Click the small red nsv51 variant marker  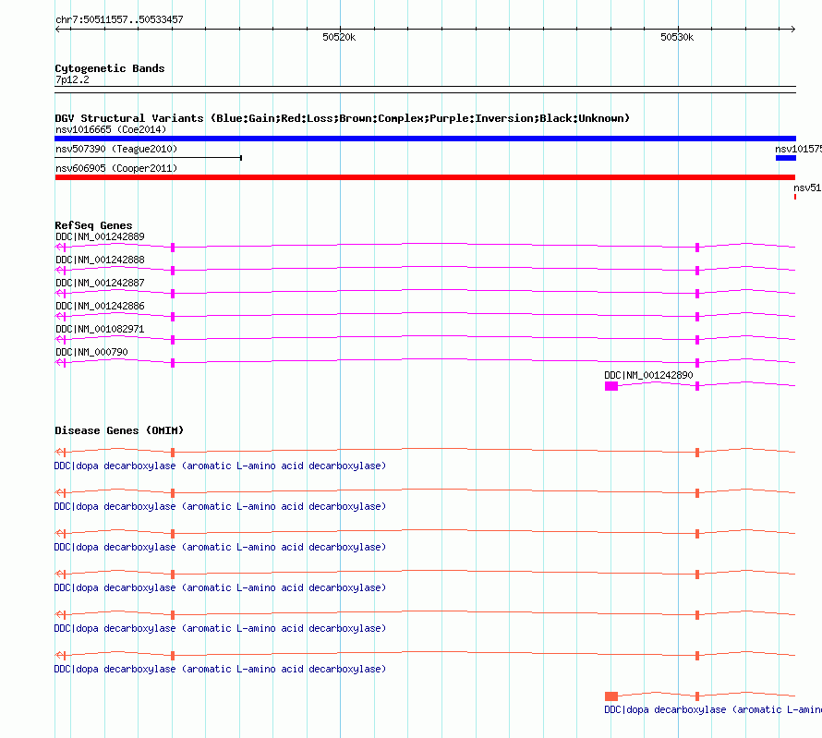(x=794, y=197)
